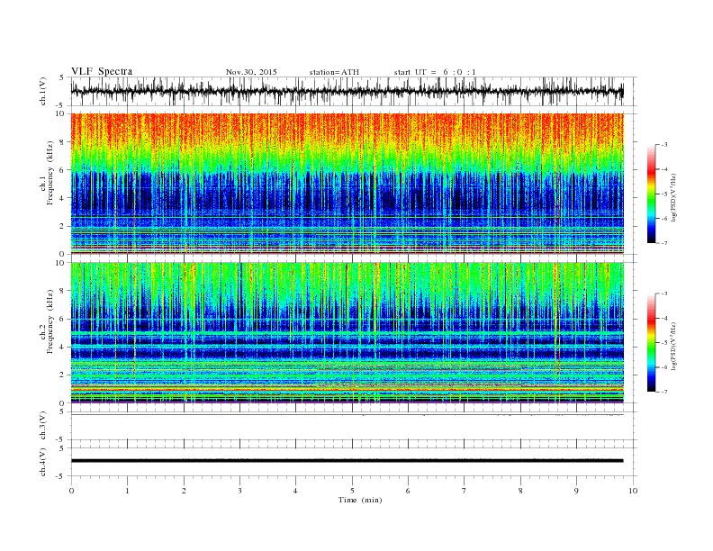
Task: Click the ch.2 spectrogram plot area
Action: tap(347, 333)
